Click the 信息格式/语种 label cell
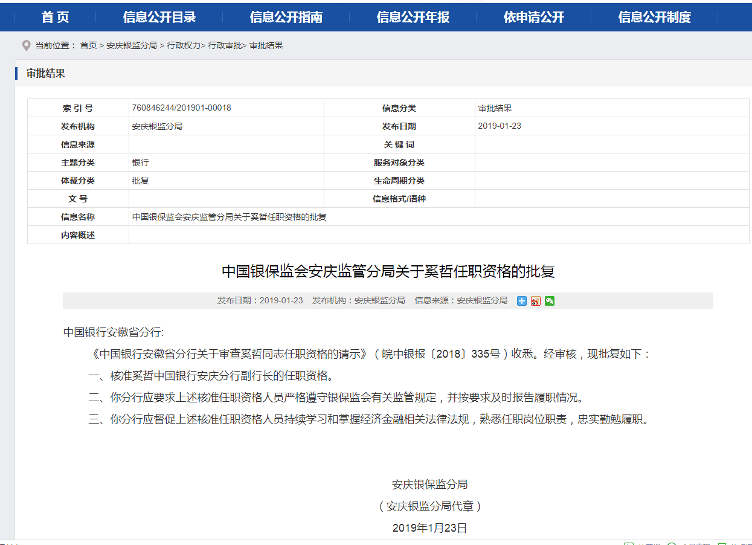Viewport: 752px width, 545px height. tap(399, 199)
